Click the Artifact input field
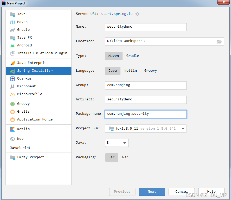Viewport: 231px width, 200px height. pyautogui.click(x=146, y=100)
